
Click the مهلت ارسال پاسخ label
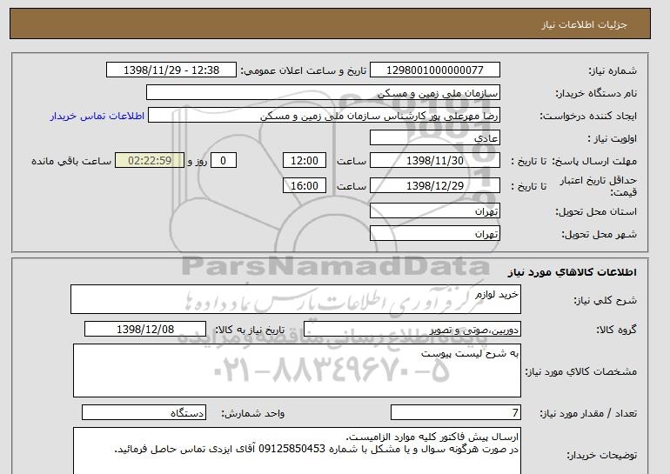(594, 161)
